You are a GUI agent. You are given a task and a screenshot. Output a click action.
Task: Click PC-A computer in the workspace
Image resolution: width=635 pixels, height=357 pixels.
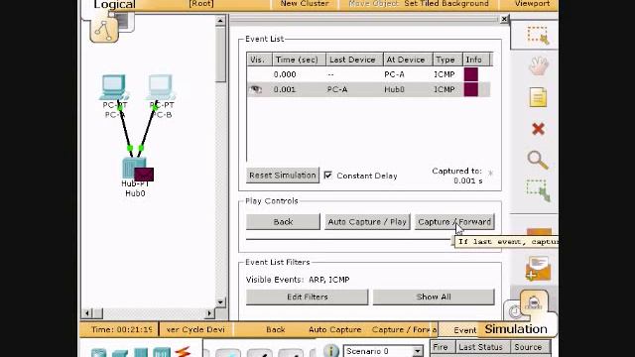(114, 87)
